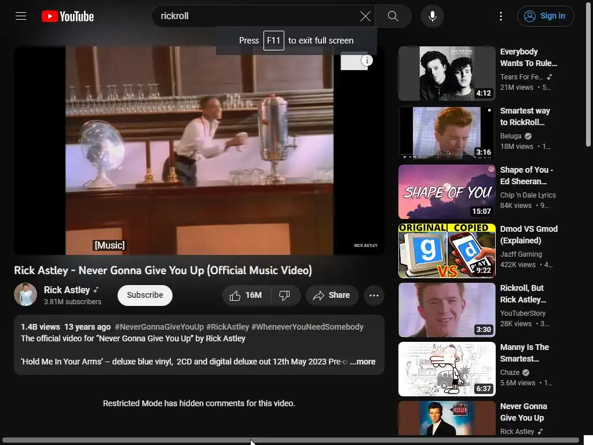The image size is (593, 445).
Task: Click the #RickAstley hashtag
Action: pyautogui.click(x=228, y=327)
